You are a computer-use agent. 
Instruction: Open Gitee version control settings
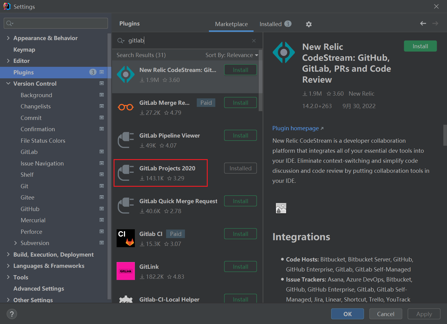[27, 197]
